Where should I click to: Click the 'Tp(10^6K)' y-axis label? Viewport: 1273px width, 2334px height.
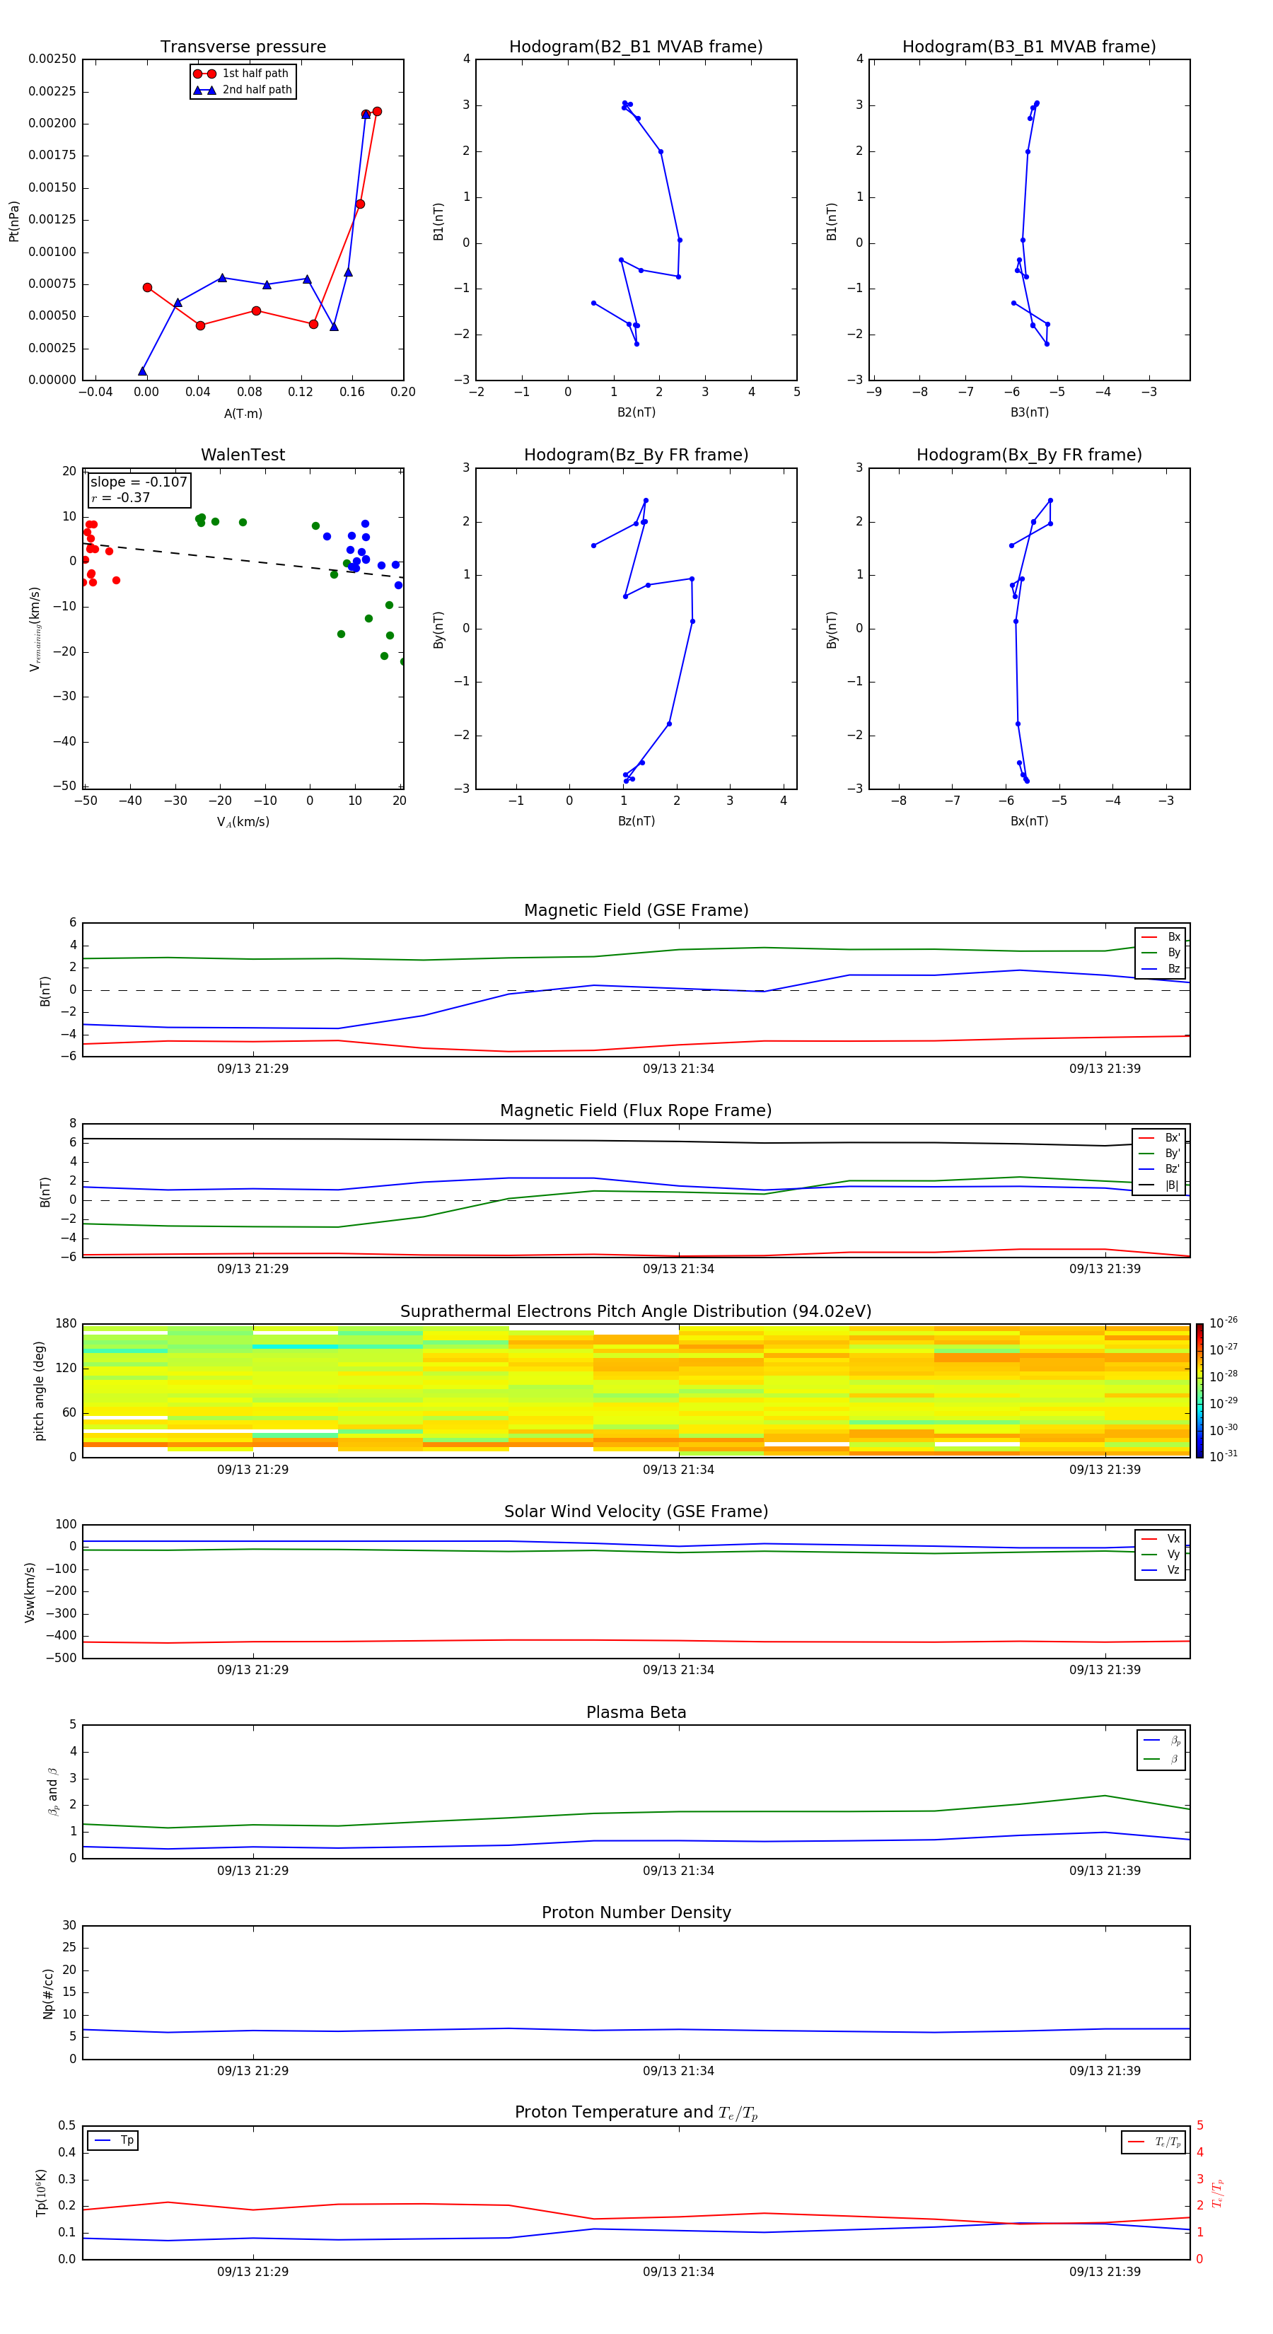coord(41,2193)
